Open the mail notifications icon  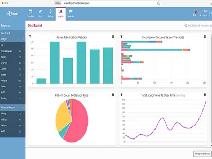pos(194,15)
